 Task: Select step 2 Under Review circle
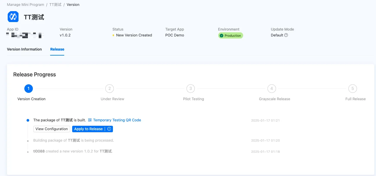[109, 88]
